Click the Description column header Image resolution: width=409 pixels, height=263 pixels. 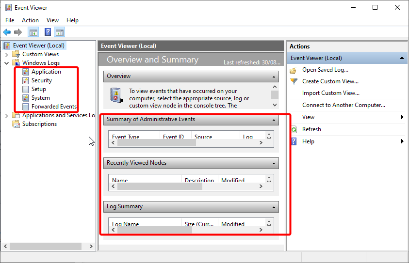199,180
